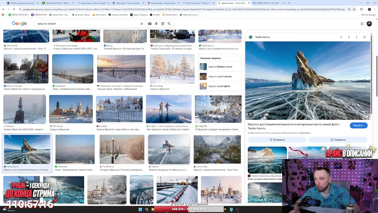Show previous image in the preview panel
This screenshot has width=378, height=213.
[341, 37]
